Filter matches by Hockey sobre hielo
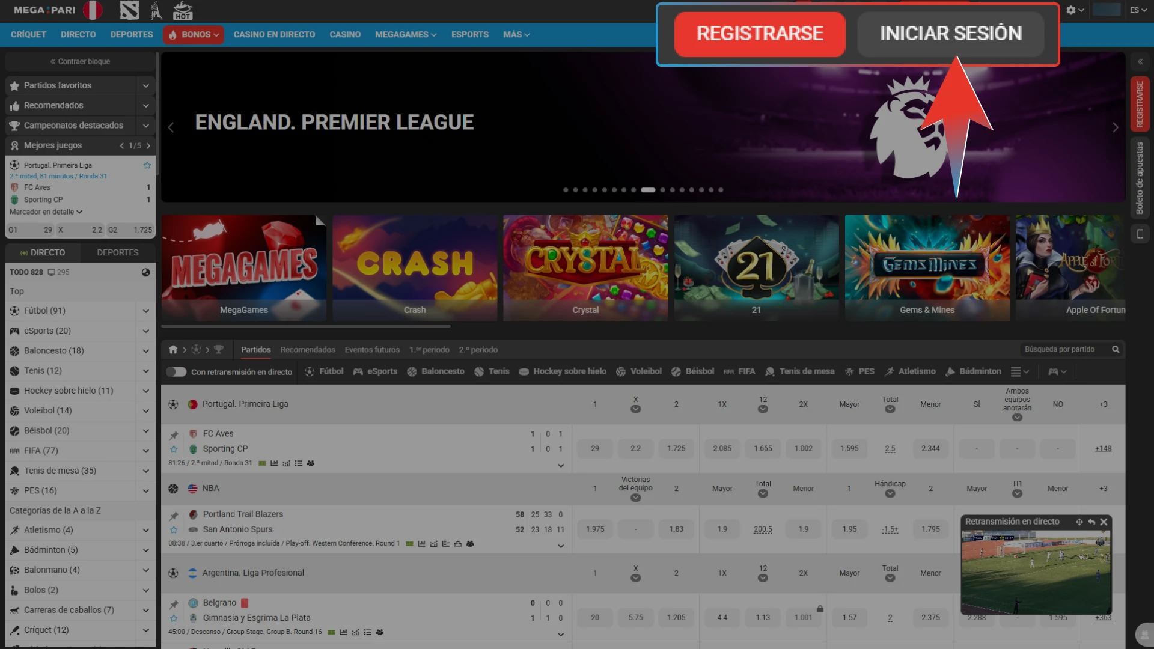 [x=563, y=372]
